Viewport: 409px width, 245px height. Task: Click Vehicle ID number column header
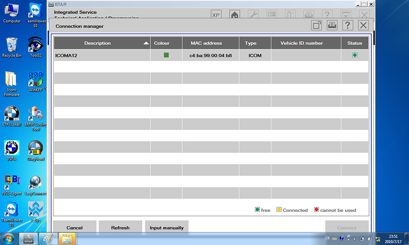306,43
